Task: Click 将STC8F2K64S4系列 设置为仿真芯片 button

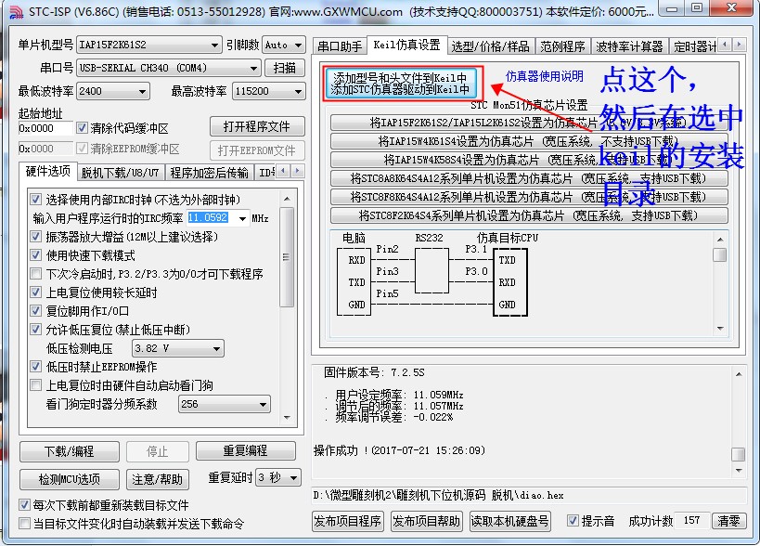Action: coord(529,215)
